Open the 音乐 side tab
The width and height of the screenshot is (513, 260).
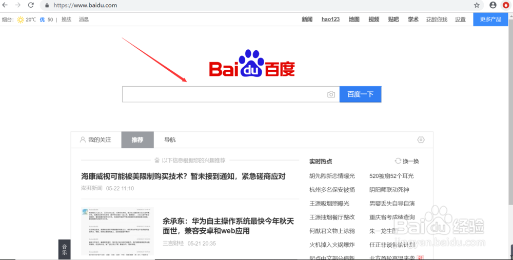pos(65,250)
